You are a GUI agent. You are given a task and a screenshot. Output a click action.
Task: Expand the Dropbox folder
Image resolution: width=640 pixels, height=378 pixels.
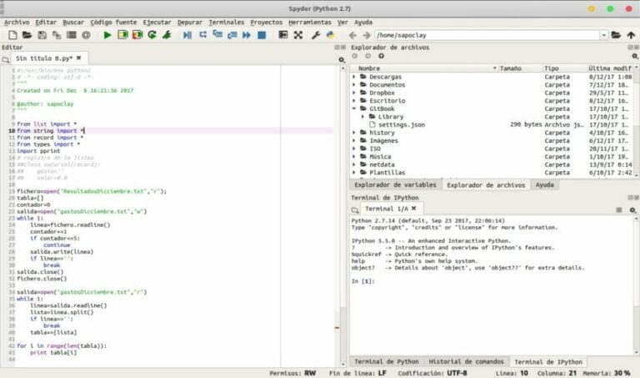click(354, 93)
